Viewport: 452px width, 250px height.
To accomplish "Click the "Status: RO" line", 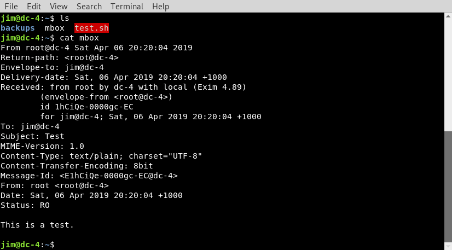I will click(25, 205).
